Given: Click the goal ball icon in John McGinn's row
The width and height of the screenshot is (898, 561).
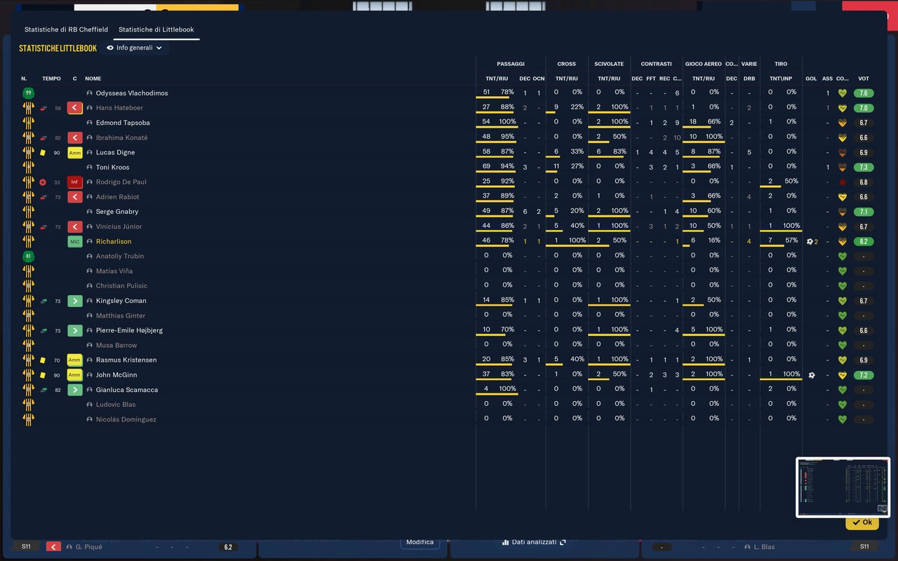Looking at the screenshot, I should pos(812,375).
